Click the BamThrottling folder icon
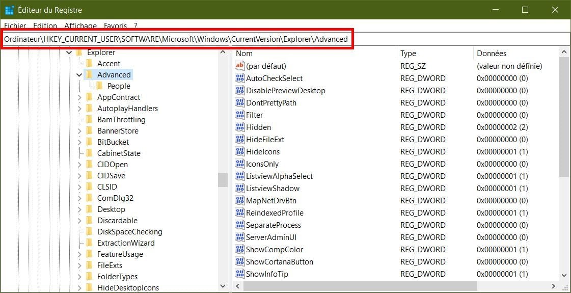This screenshot has width=571, height=293. pos(89,120)
